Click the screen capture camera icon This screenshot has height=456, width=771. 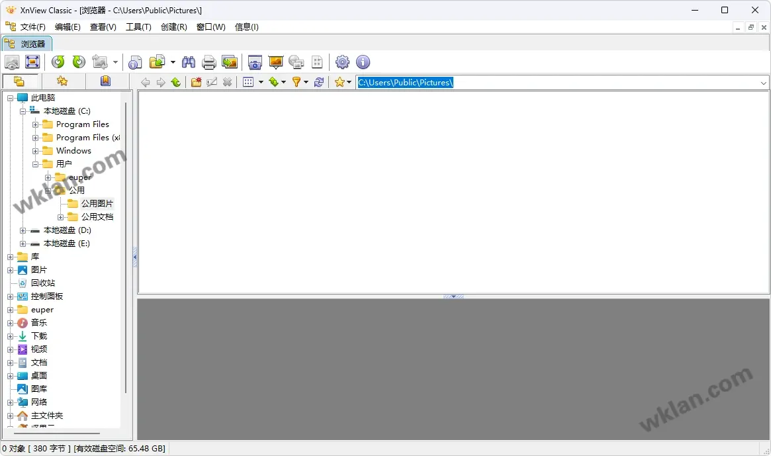point(255,62)
